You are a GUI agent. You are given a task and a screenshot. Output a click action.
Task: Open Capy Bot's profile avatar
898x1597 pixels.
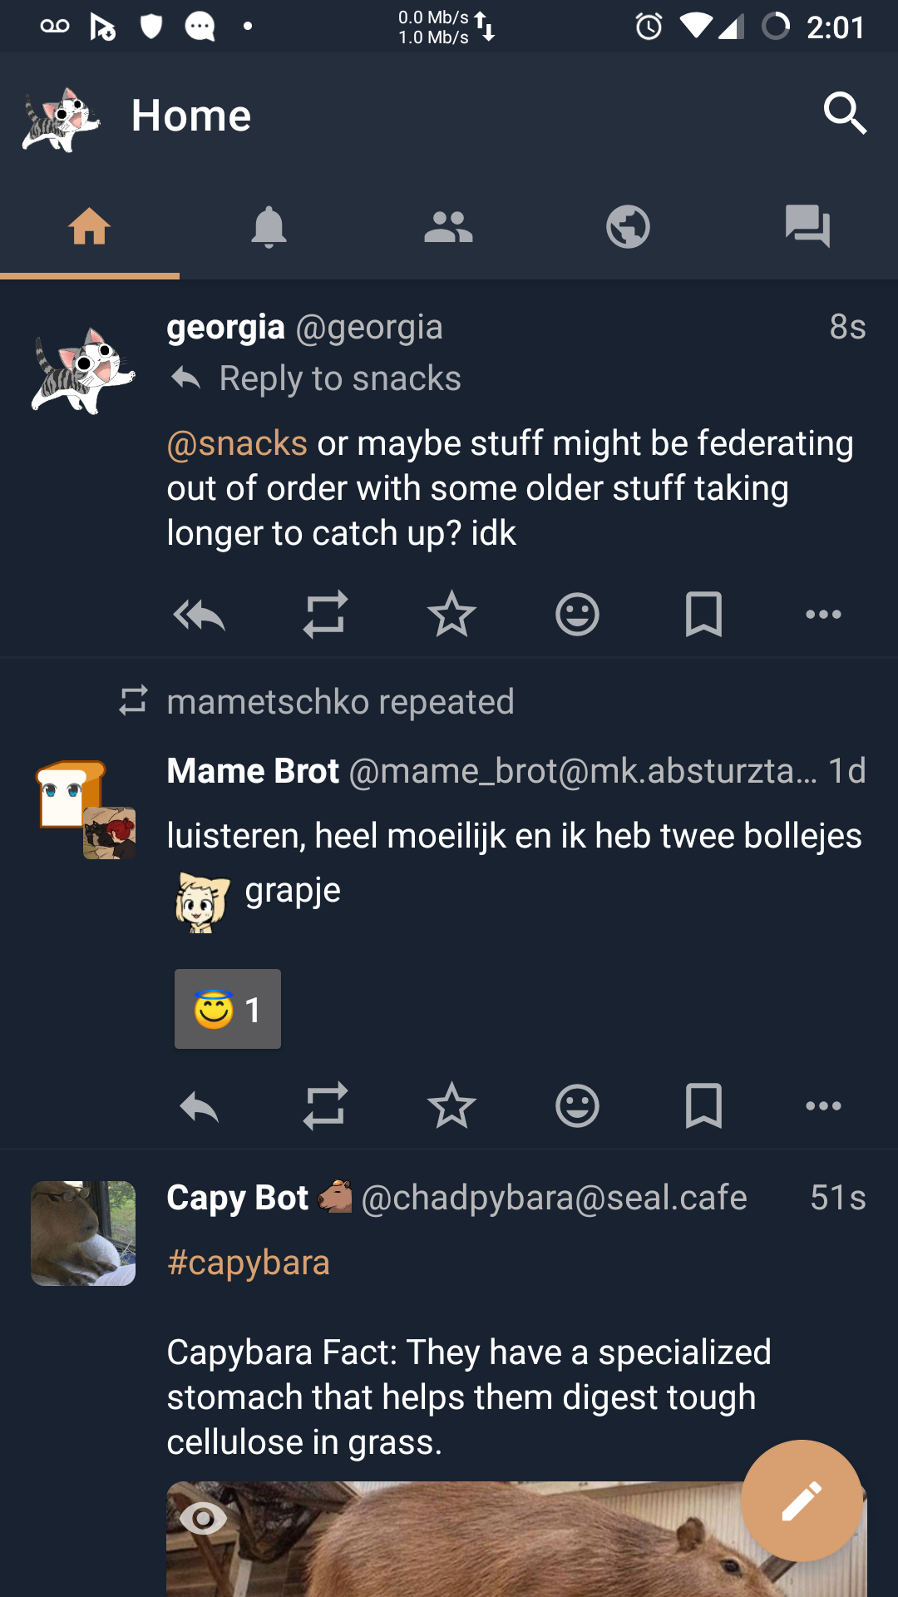pos(83,1234)
